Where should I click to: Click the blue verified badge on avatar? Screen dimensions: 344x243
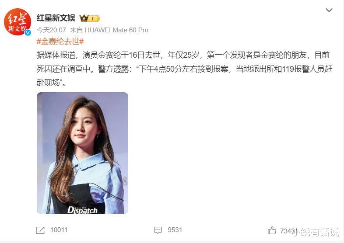click(x=28, y=33)
